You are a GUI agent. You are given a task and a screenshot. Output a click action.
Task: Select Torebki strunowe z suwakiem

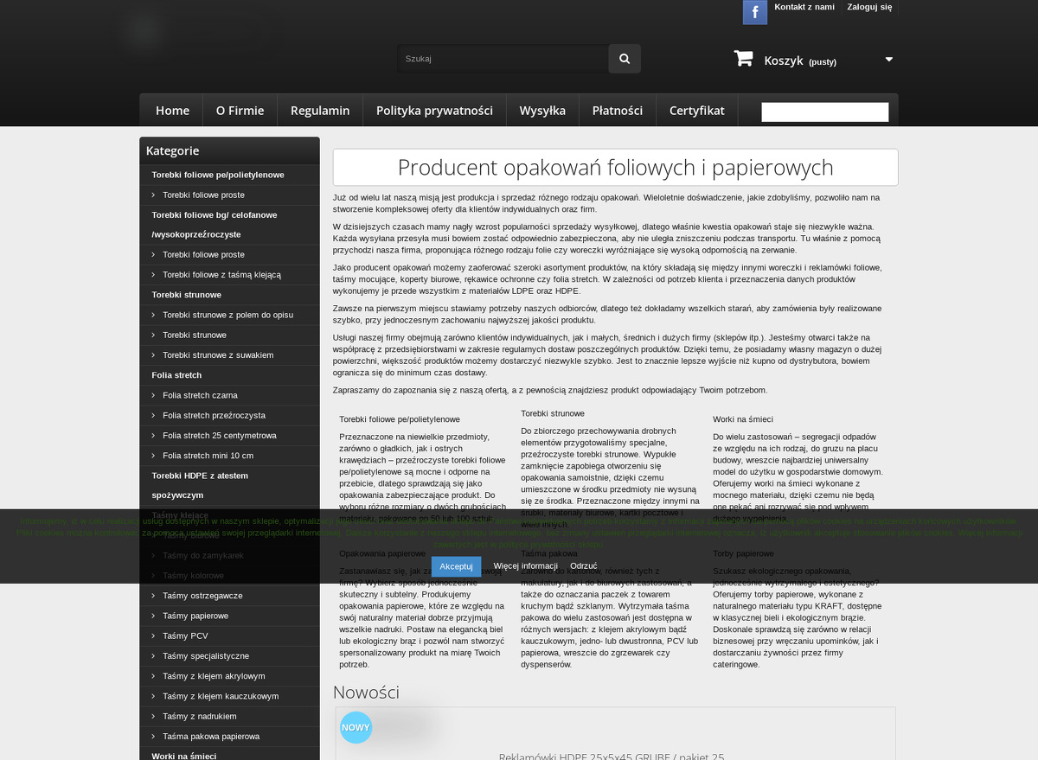(218, 355)
